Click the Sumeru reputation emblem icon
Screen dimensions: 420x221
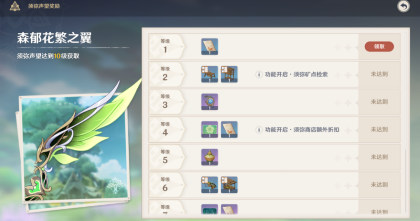point(15,6)
